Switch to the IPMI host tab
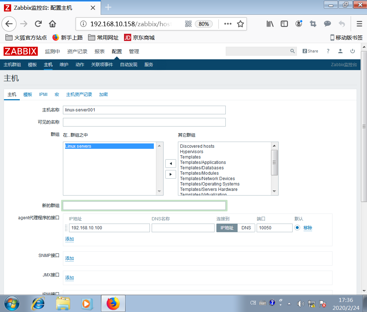 (x=43, y=95)
